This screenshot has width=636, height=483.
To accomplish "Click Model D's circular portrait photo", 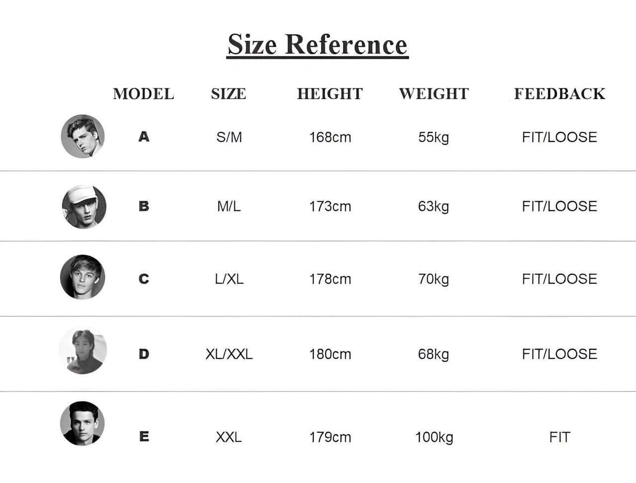I will [x=82, y=350].
